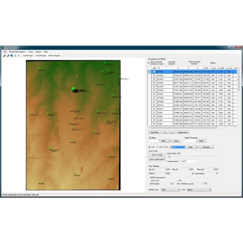The width and height of the screenshot is (243, 243).
Task: Toggle Show surveyed locations on map checkbox
Action: point(149,63)
